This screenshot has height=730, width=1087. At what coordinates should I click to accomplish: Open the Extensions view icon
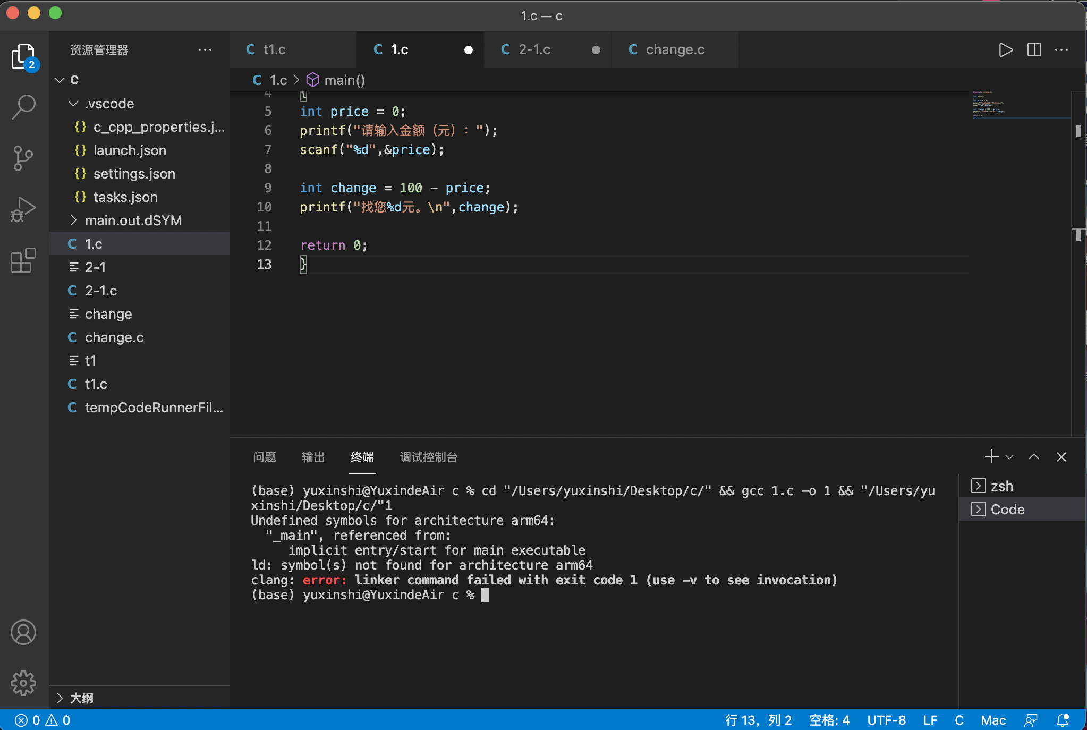(24, 260)
